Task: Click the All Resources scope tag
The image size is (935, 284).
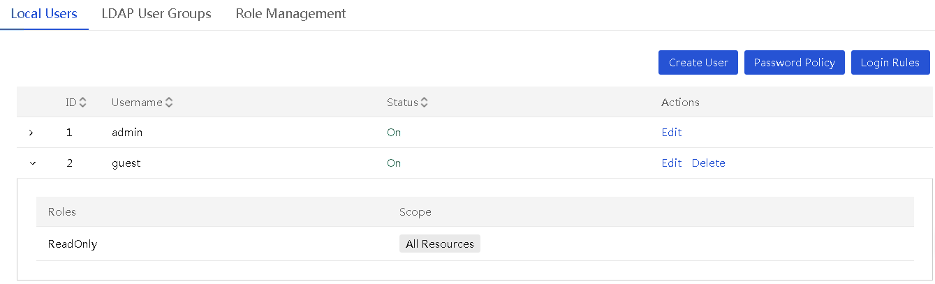Action: tap(440, 244)
